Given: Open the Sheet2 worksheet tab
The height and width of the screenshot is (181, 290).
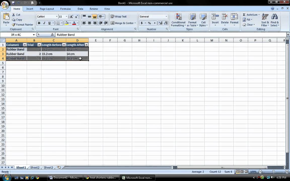Looking at the screenshot, I should tap(35, 167).
